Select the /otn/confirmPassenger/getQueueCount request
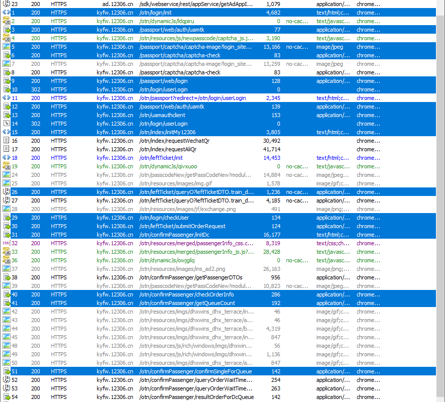The height and width of the screenshot is (402, 445). click(218, 303)
